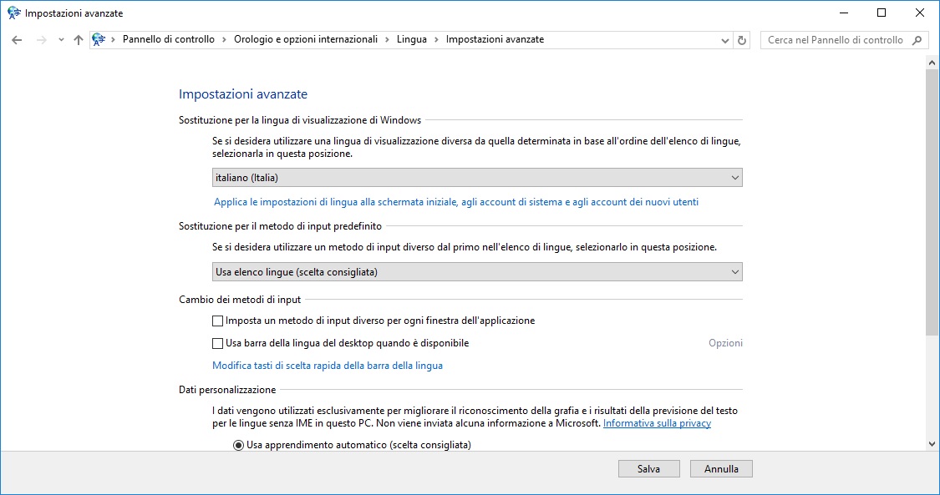940x495 pixels.
Task: Click the Control Panel address bar icon
Action: click(x=99, y=40)
